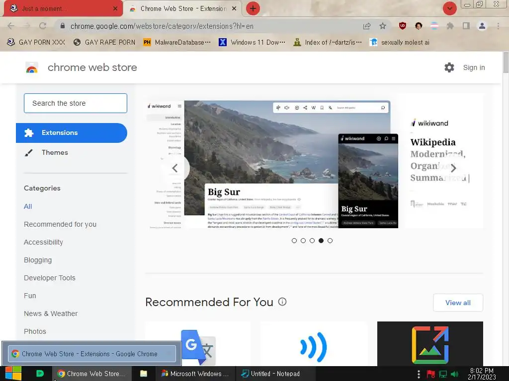Open the blue sound-waves extension card
This screenshot has height=381, width=509.
coord(313,344)
